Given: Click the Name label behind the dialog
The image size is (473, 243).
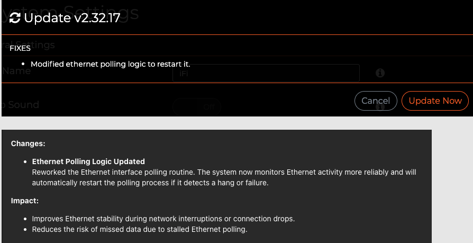Looking at the screenshot, I should (16, 71).
